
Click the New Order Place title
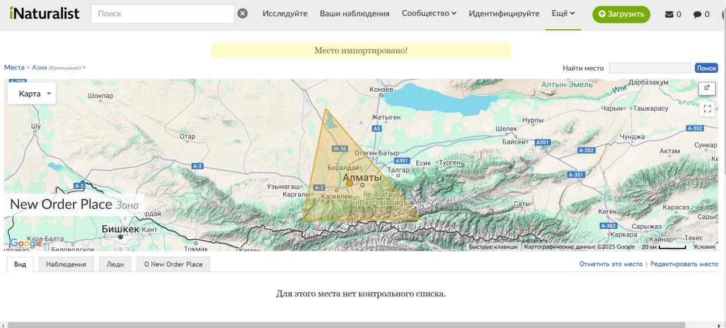click(x=61, y=204)
